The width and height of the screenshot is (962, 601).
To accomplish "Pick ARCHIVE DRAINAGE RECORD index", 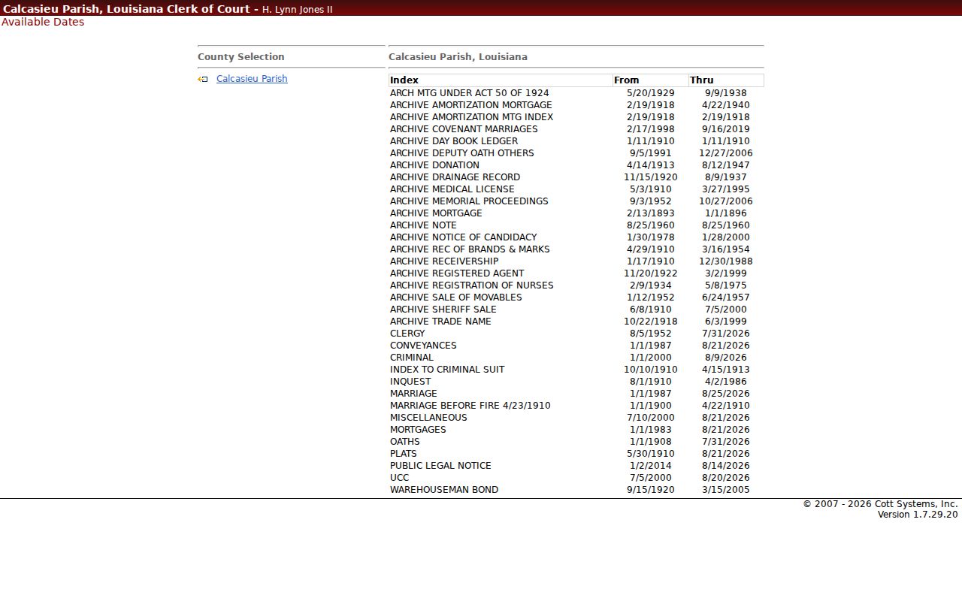I will (x=455, y=177).
